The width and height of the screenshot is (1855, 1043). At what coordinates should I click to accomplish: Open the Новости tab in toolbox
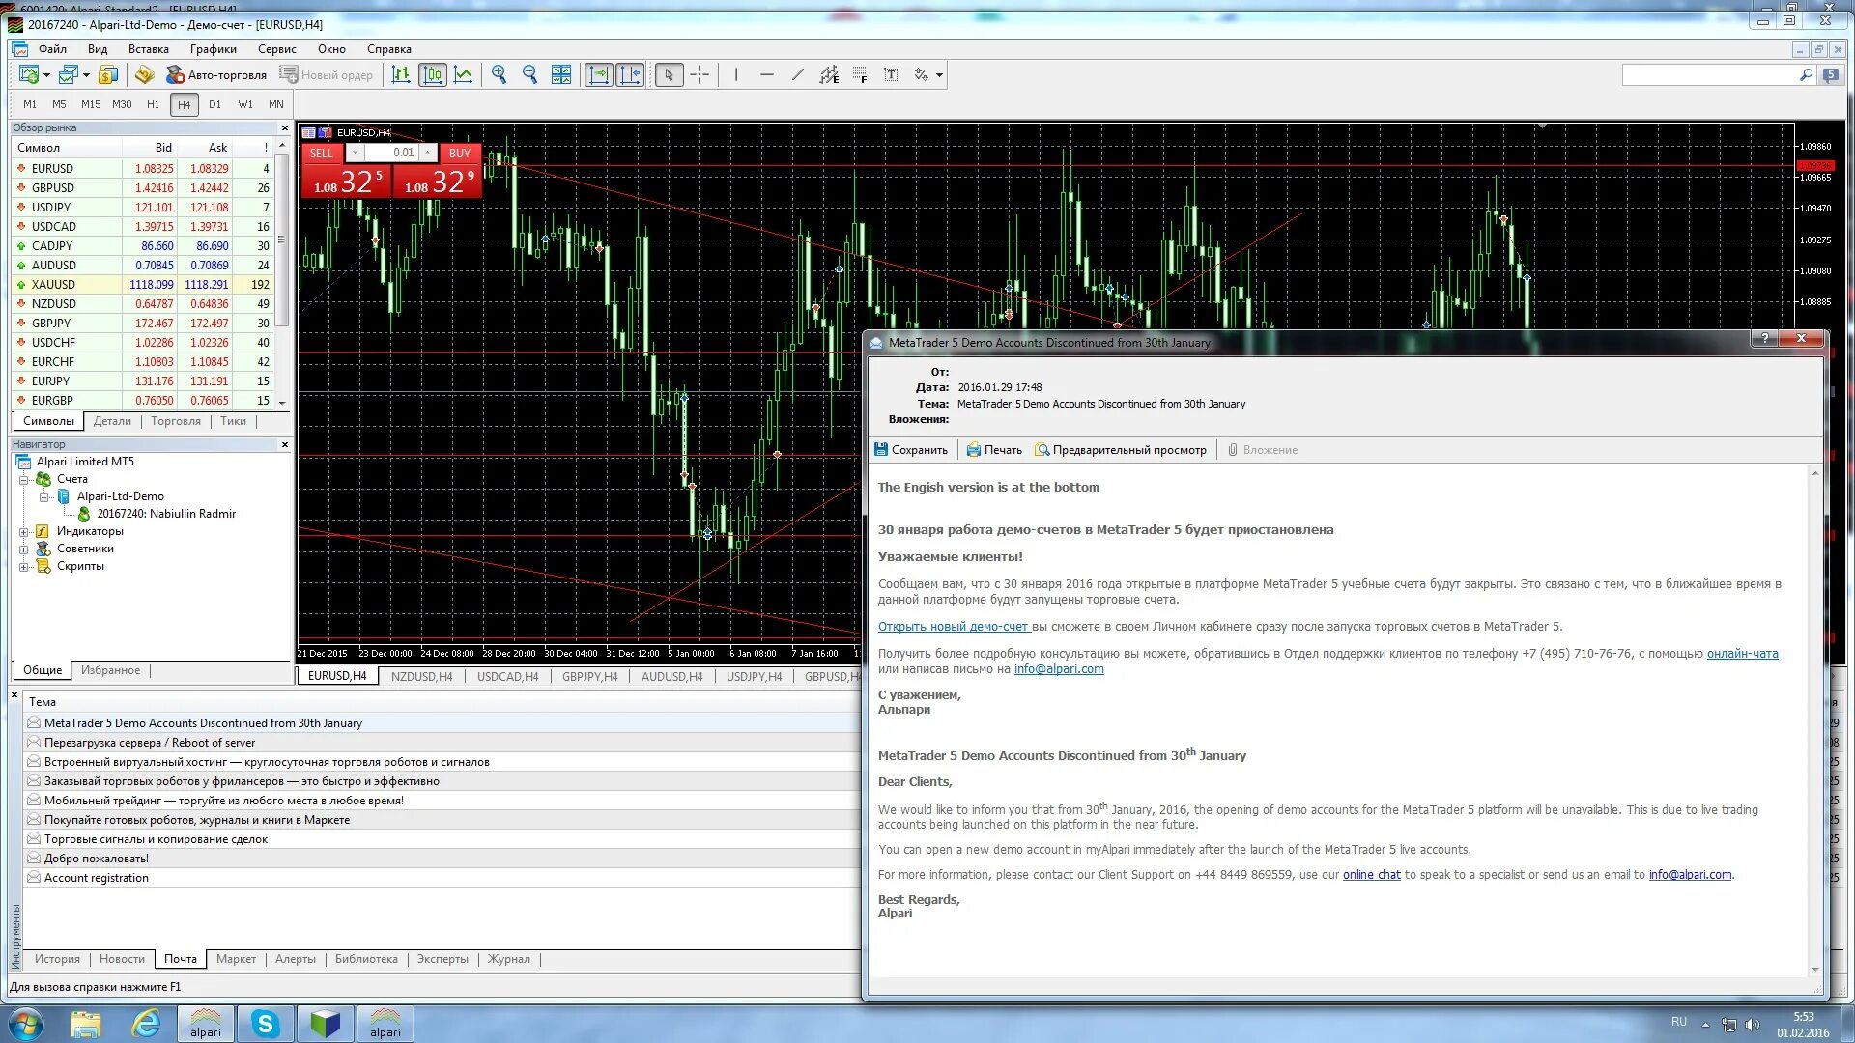122,959
